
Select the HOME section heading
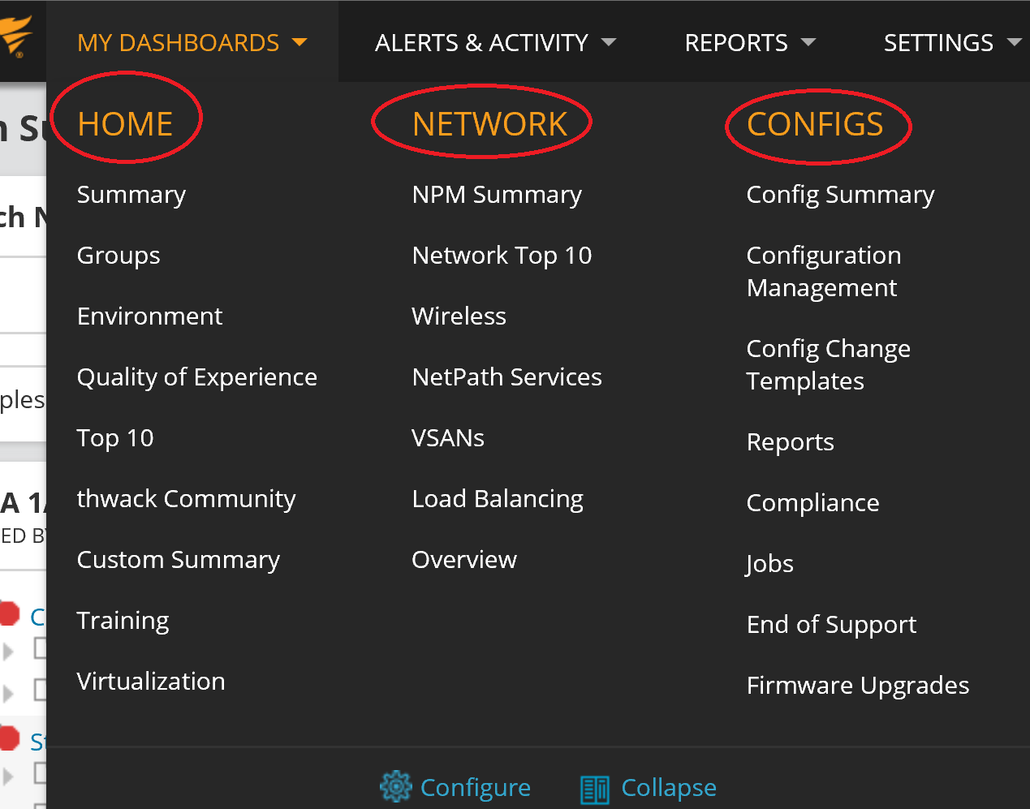[x=125, y=124]
